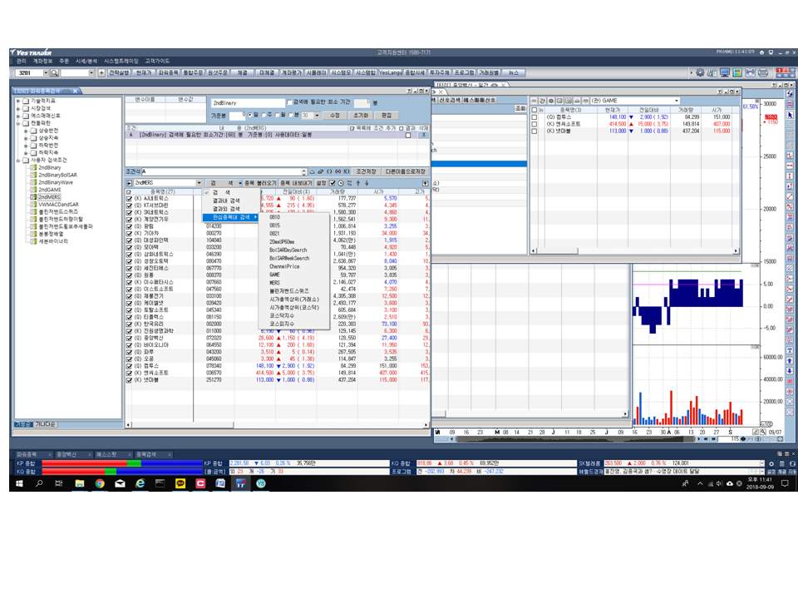798x599 pixels.
Task: Open the 2ndMERS condition dropdown
Action: pyautogui.click(x=199, y=182)
